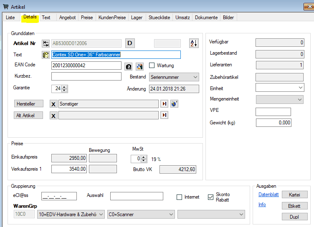Decrease the Garantie value with down arrow
The height and width of the screenshot is (227, 314).
[x=64, y=90]
